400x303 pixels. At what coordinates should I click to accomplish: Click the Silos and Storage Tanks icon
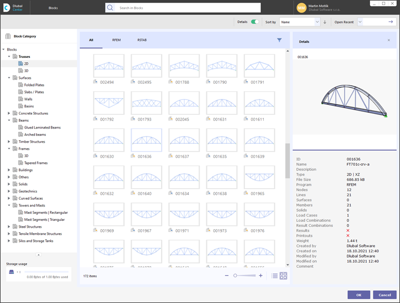point(15,241)
